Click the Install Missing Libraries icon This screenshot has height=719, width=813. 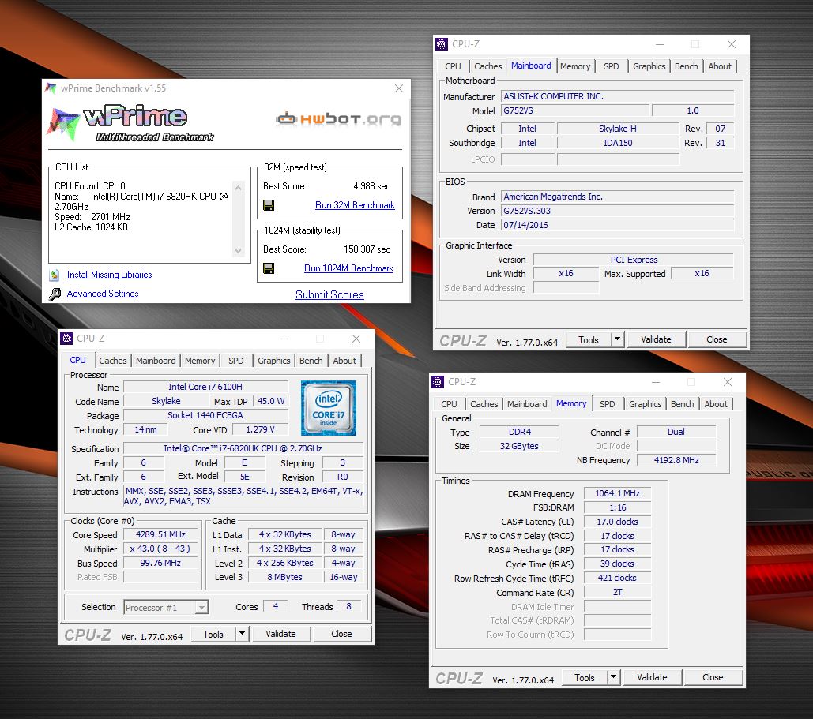pyautogui.click(x=55, y=275)
